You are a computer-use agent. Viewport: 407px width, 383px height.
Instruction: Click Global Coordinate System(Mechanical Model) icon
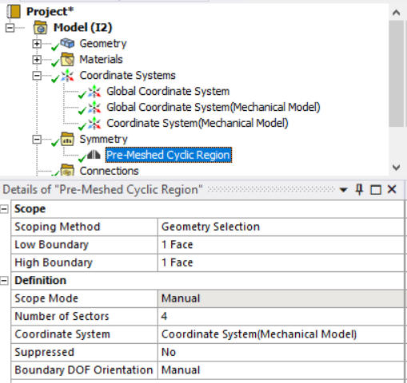94,108
